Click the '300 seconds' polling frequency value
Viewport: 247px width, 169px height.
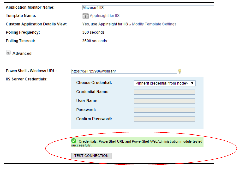pyautogui.click(x=93, y=32)
